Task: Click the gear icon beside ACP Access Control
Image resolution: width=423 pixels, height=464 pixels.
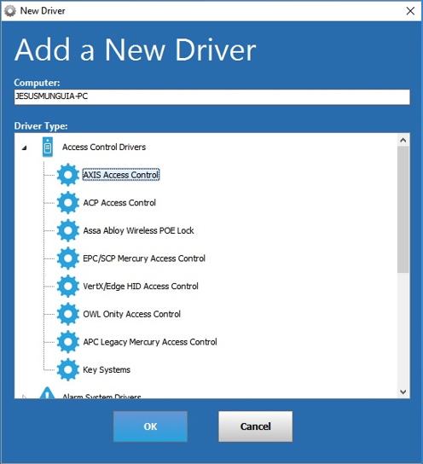Action: 68,202
